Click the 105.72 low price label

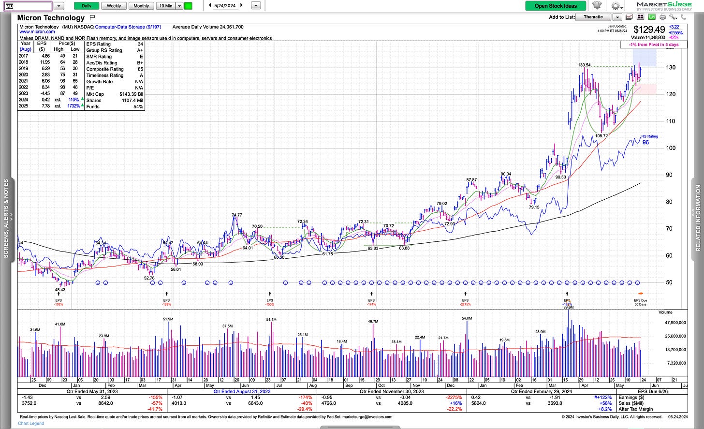point(601,136)
